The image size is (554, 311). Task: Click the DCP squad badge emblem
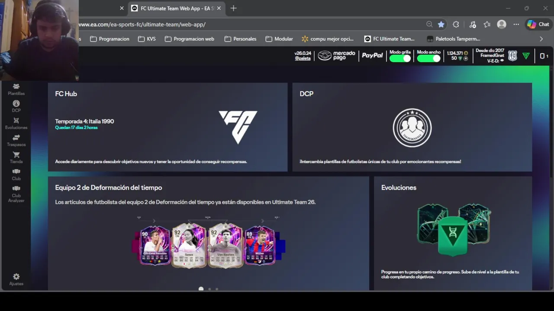tap(412, 127)
